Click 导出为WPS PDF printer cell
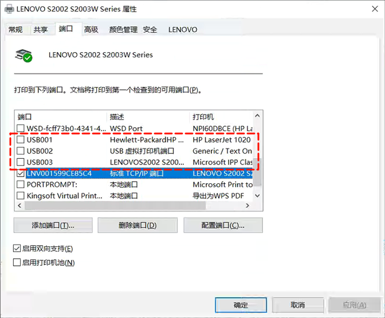The width and height of the screenshot is (385, 318). tap(218, 196)
